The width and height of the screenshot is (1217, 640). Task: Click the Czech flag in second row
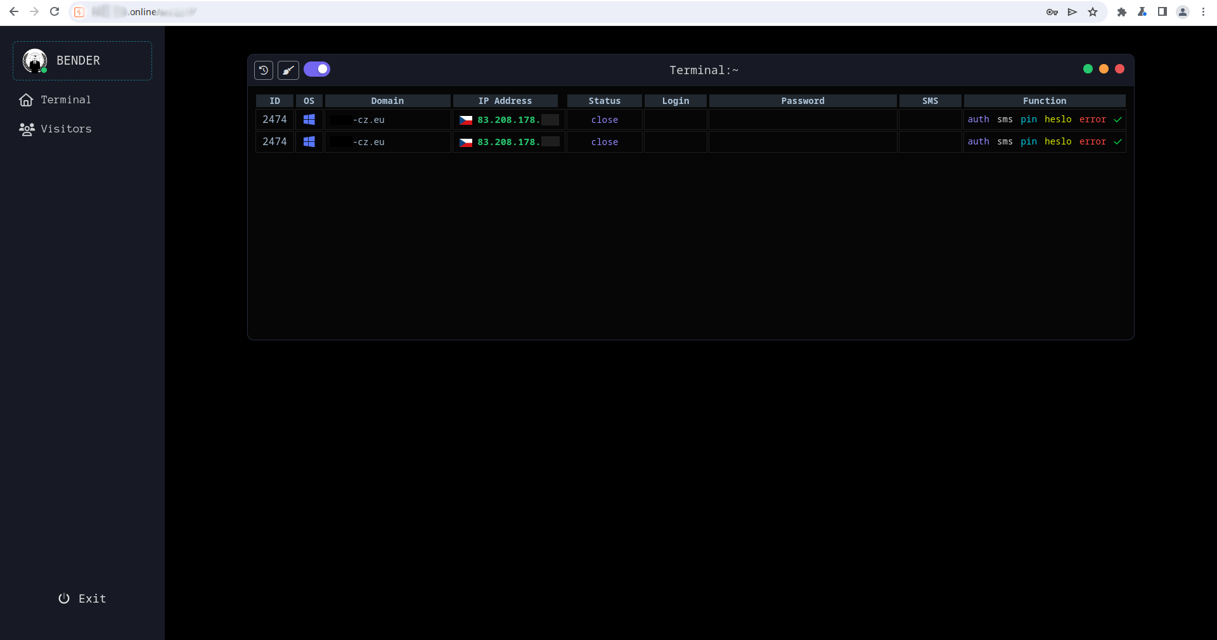(x=466, y=142)
